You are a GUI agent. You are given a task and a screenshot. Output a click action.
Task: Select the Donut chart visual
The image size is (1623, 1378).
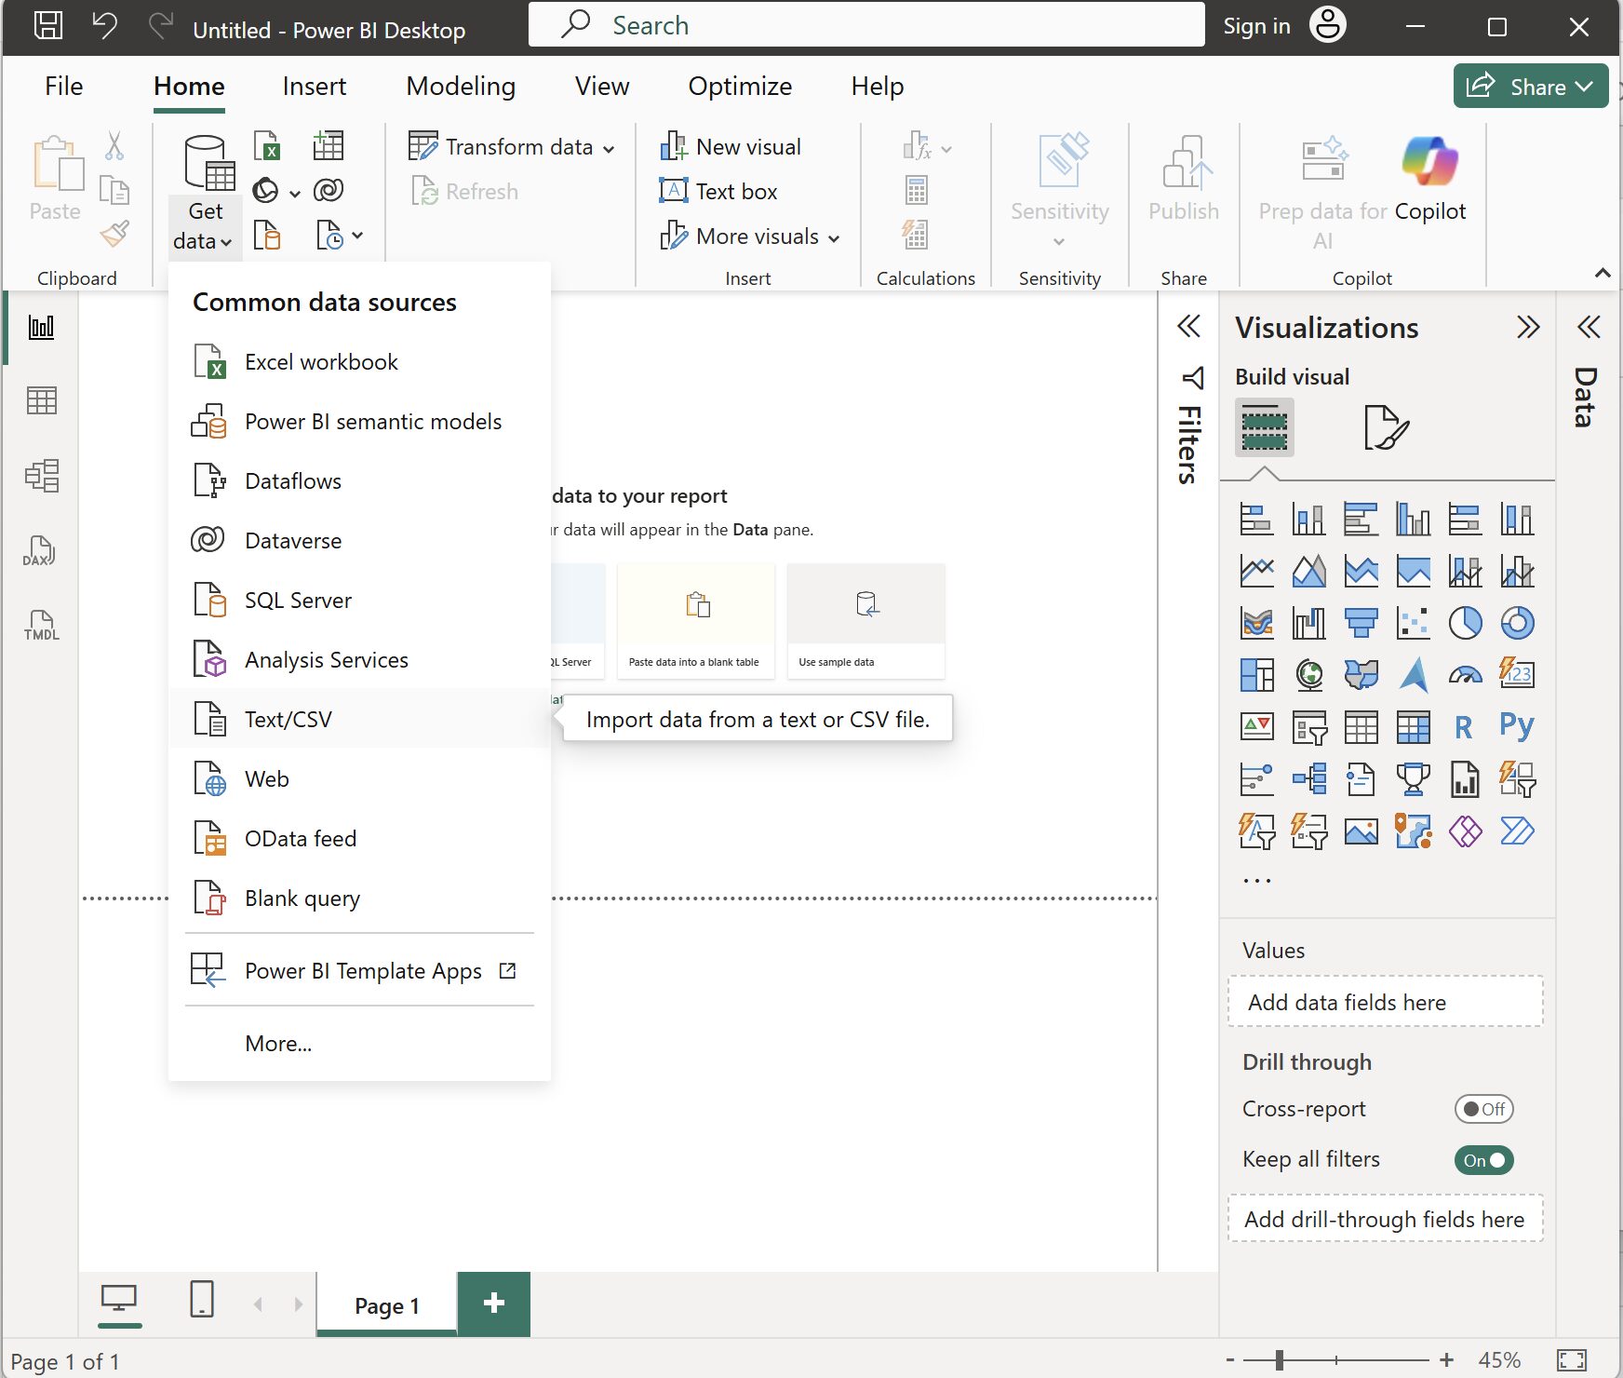pyautogui.click(x=1517, y=623)
